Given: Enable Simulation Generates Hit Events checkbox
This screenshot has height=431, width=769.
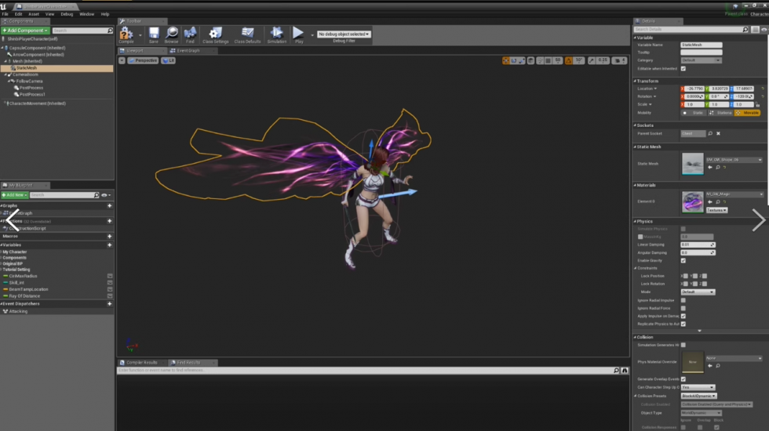Looking at the screenshot, I should 683,345.
